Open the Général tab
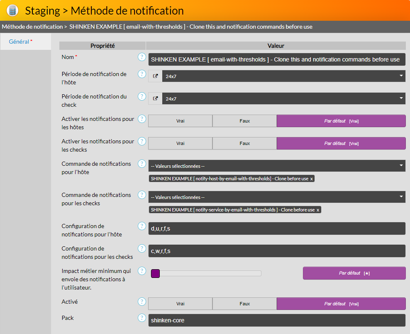This screenshot has width=410, height=334. coord(19,42)
